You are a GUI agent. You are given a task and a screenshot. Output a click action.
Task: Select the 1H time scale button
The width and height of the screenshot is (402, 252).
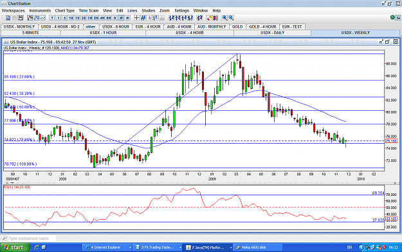[x=90, y=18]
